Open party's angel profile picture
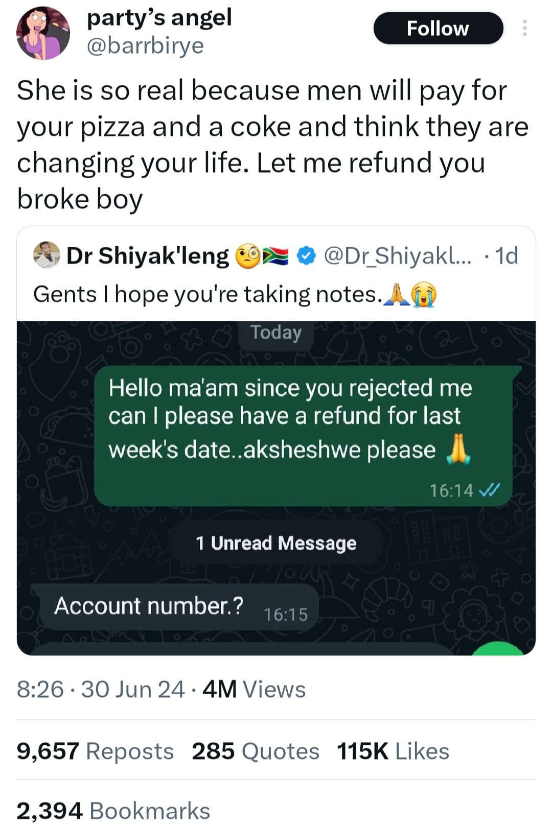 point(43,33)
